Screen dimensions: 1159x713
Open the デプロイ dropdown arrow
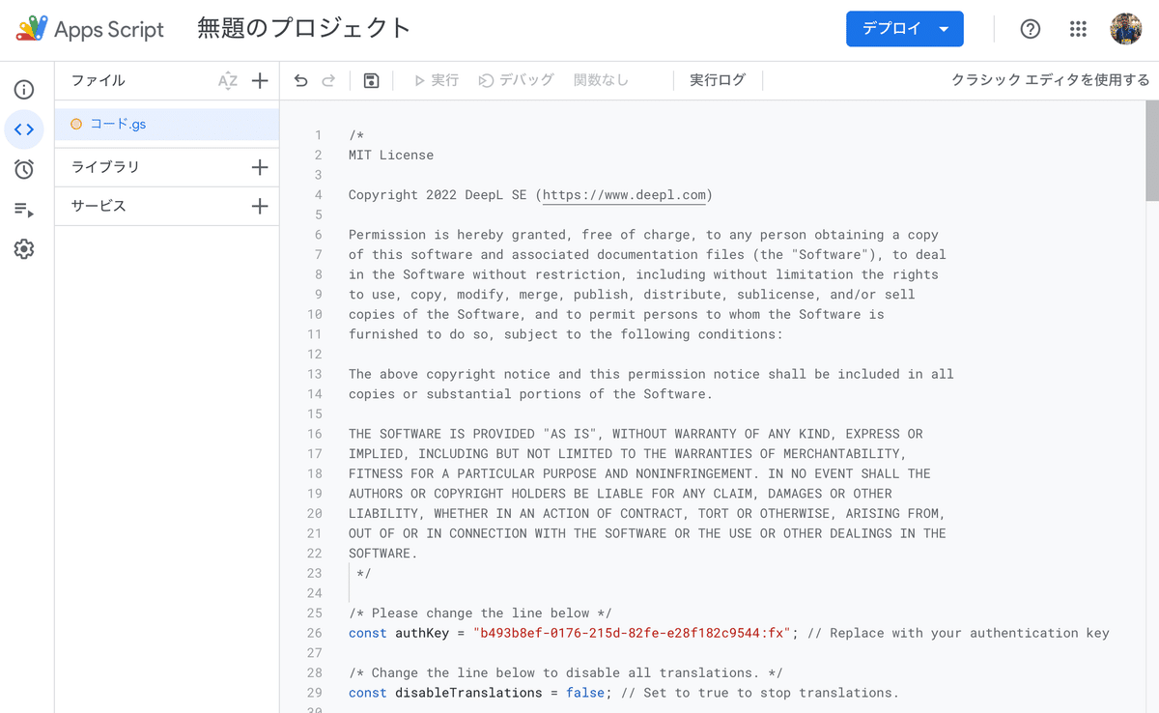click(x=942, y=29)
